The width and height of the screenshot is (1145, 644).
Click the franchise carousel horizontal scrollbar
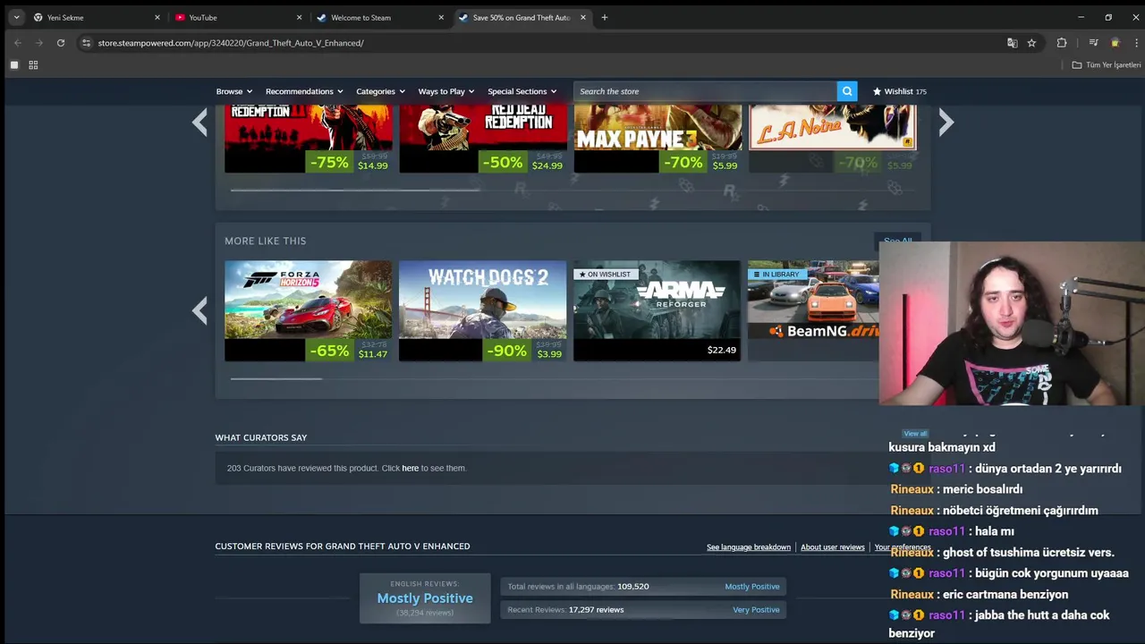click(x=355, y=190)
